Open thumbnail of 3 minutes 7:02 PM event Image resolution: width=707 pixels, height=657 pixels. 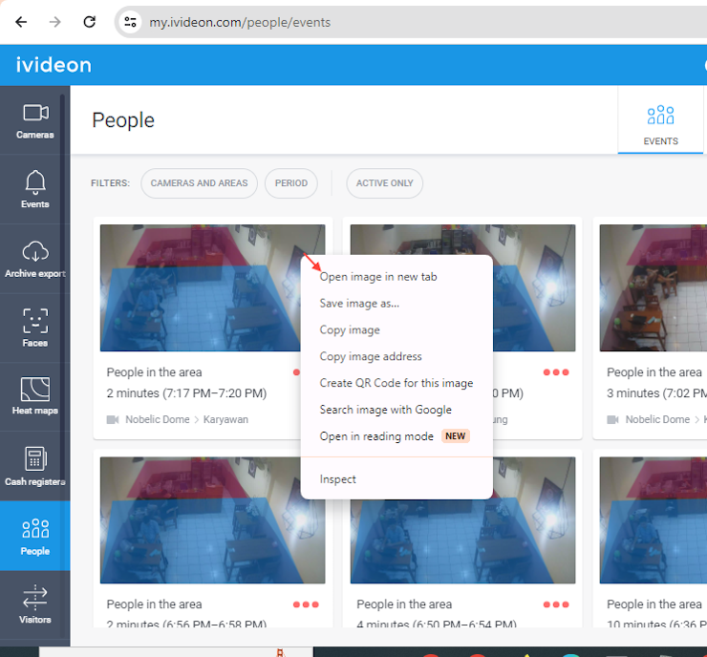[653, 288]
